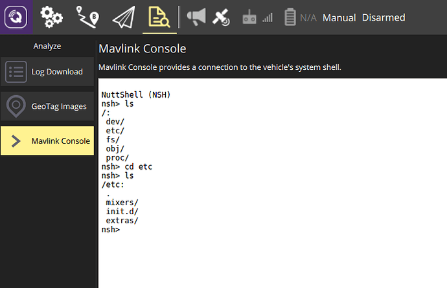Click the GeoTag location pin icon
The height and width of the screenshot is (288, 447).
point(16,106)
